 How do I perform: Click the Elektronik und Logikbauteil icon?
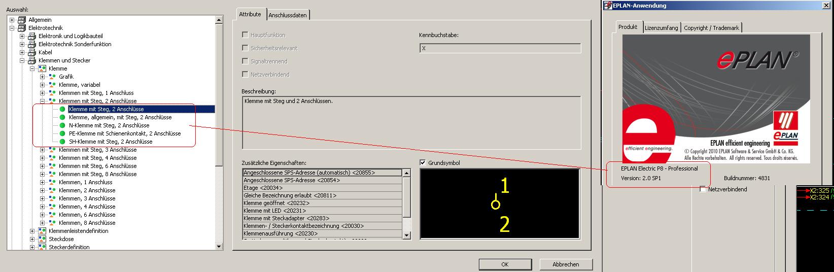tap(32, 36)
